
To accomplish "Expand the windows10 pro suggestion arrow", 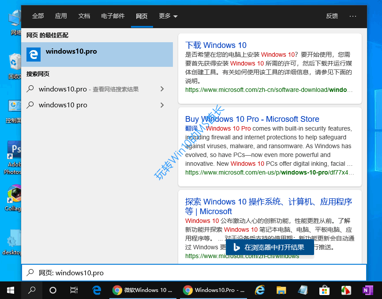I will click(x=162, y=105).
